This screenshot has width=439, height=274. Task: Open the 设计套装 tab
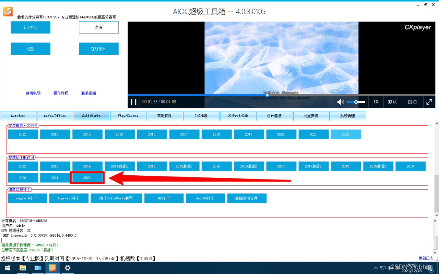274,116
